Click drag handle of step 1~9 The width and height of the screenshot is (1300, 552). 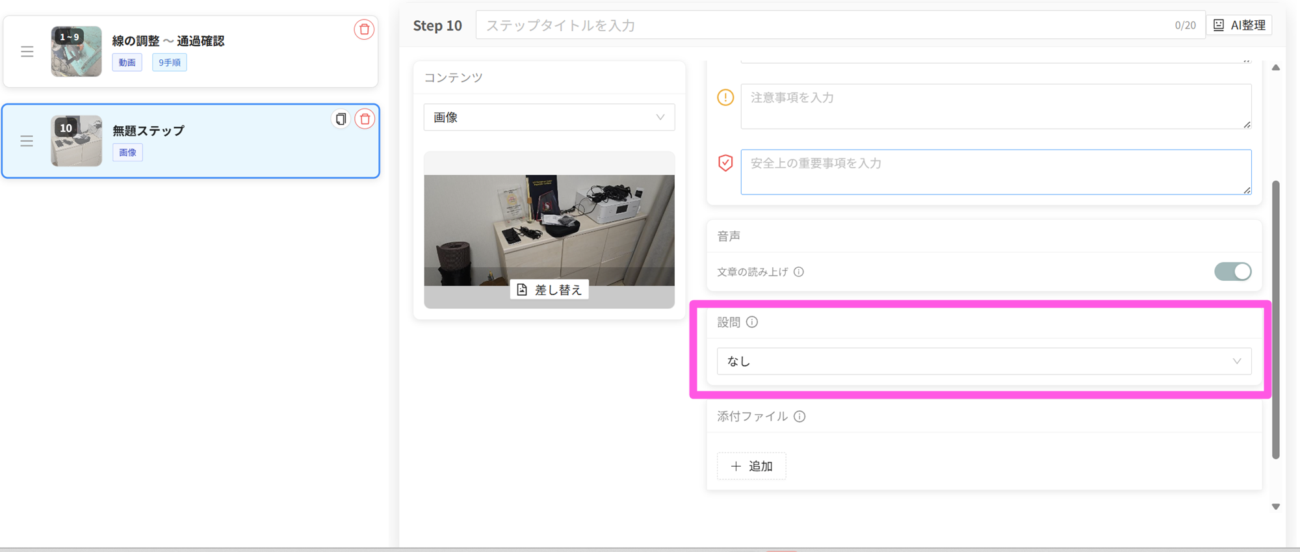click(27, 51)
